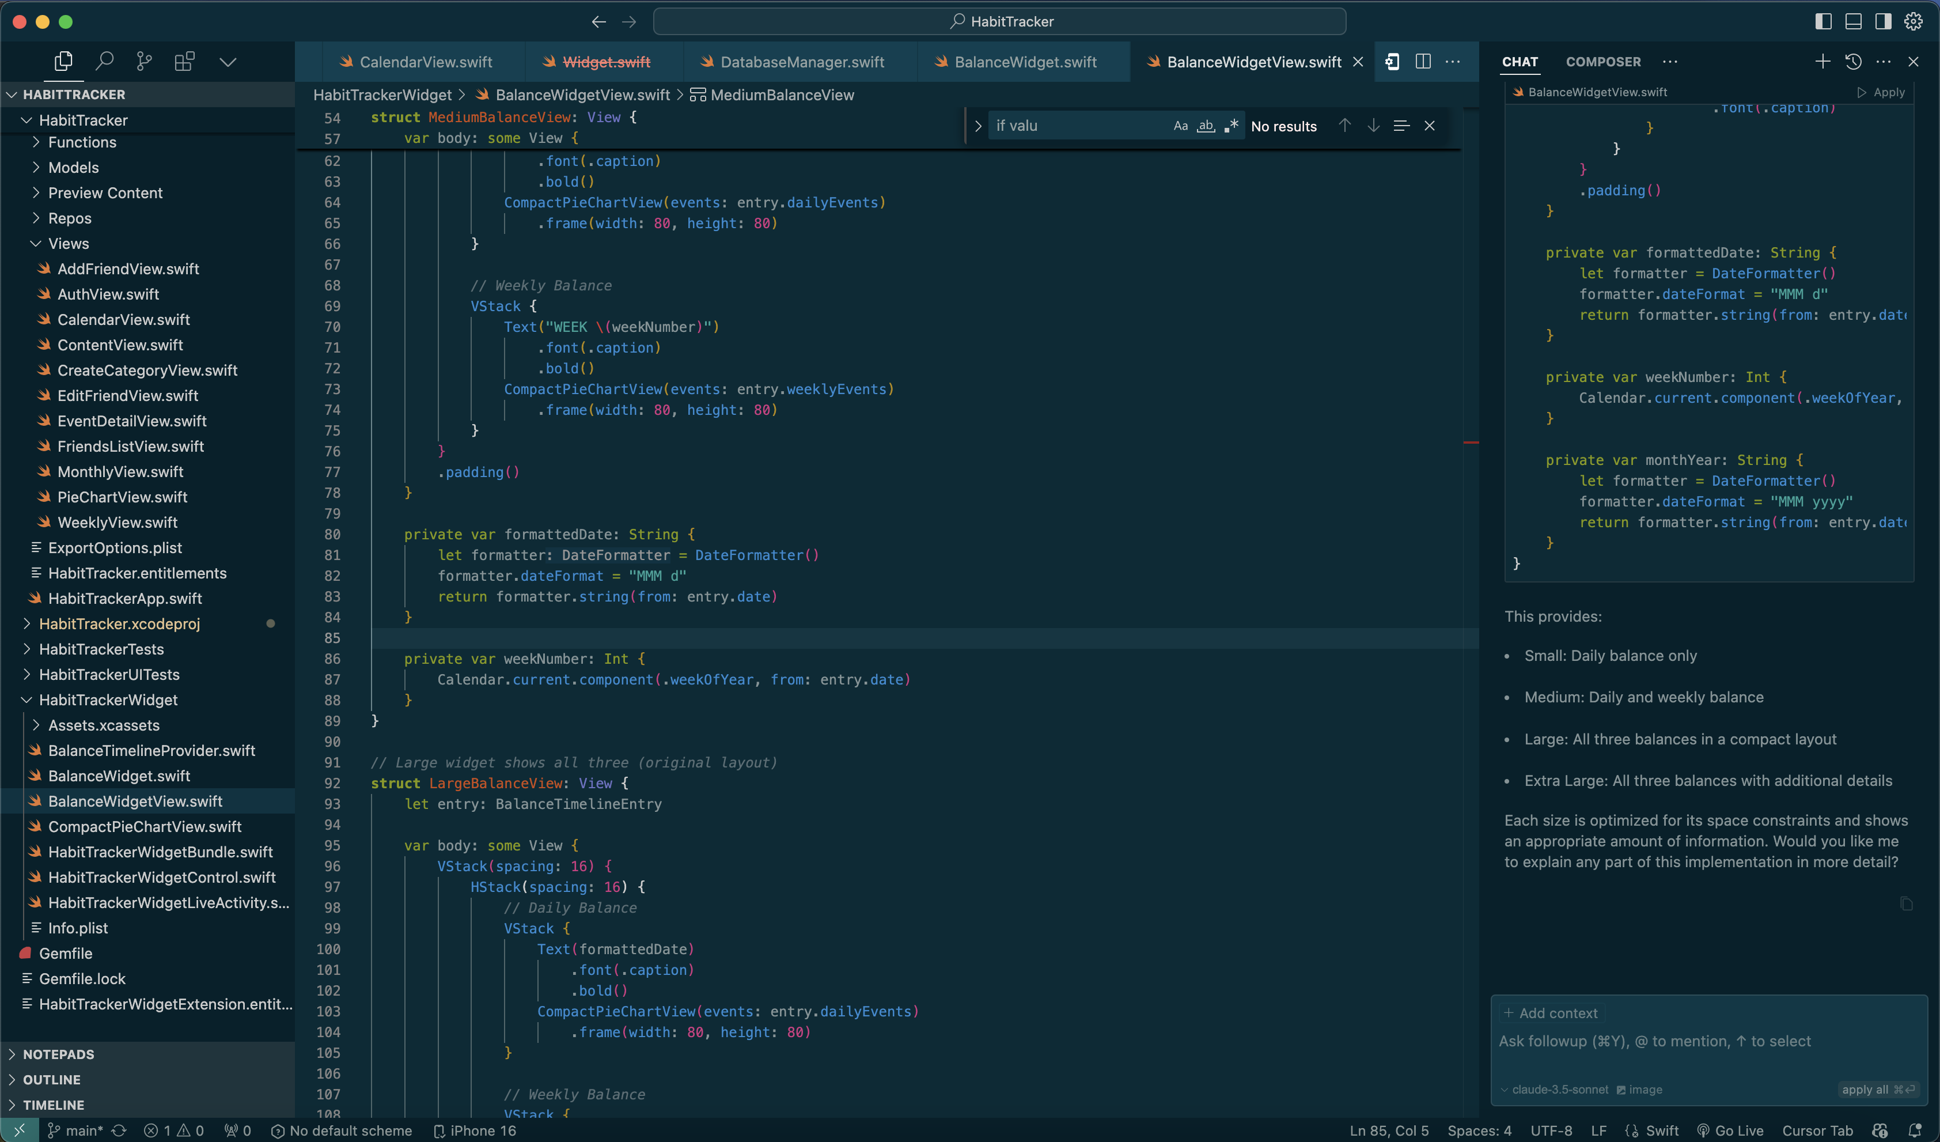Click the image attach button
This screenshot has width=1940, height=1142.
tap(1640, 1090)
